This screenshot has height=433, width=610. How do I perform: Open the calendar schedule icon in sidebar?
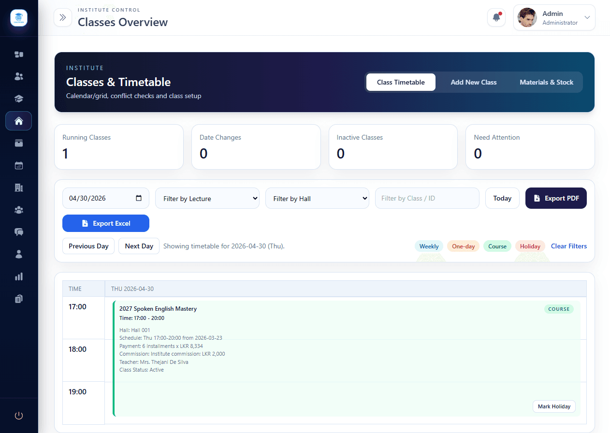point(19,165)
